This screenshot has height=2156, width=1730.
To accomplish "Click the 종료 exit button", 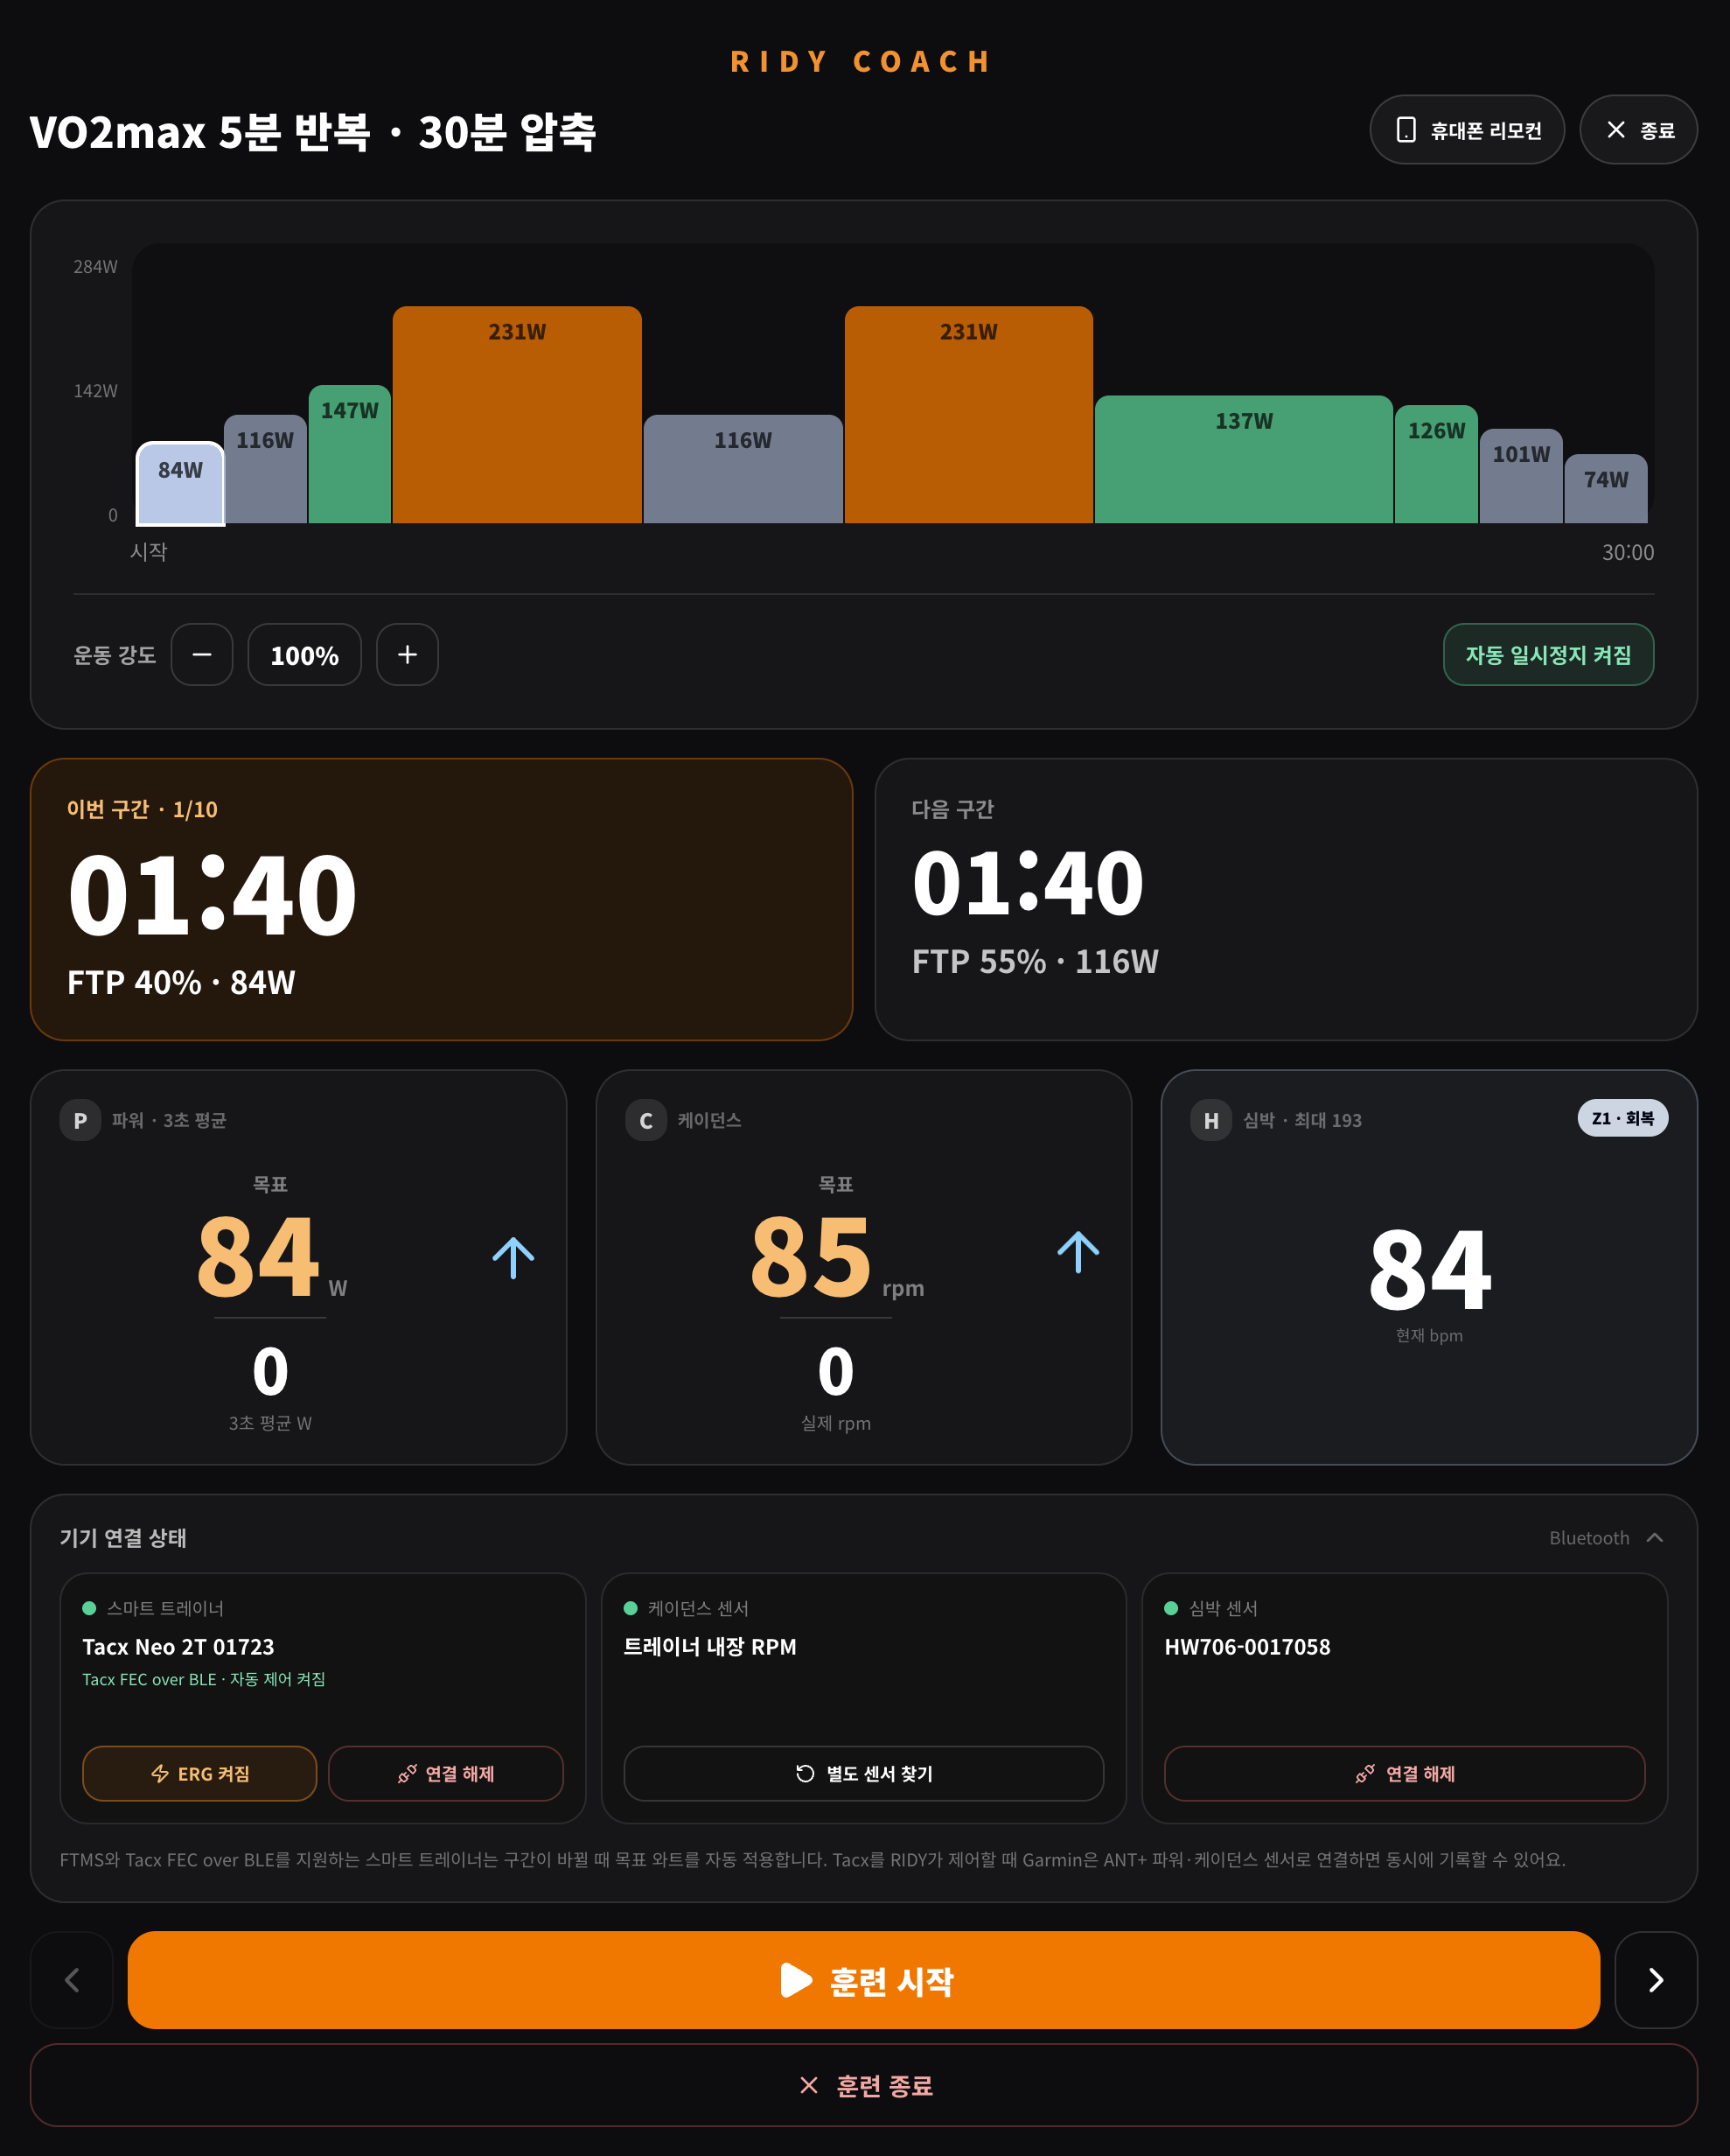I will tap(1638, 130).
